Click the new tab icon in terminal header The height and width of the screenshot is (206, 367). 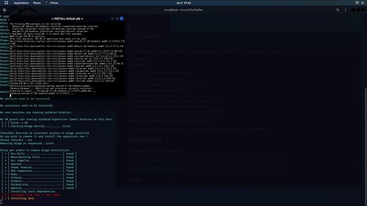coord(4,10)
